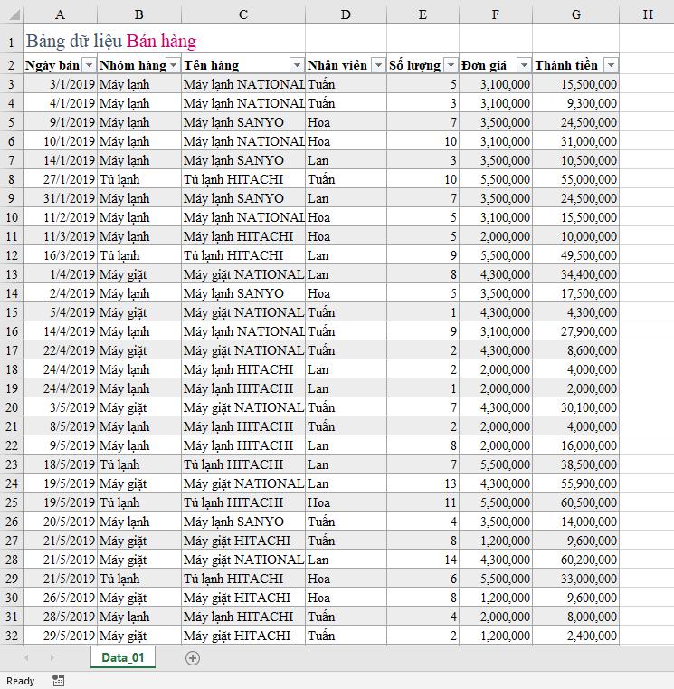Click the date cell 27/1/2019
The width and height of the screenshot is (674, 689).
(60, 179)
